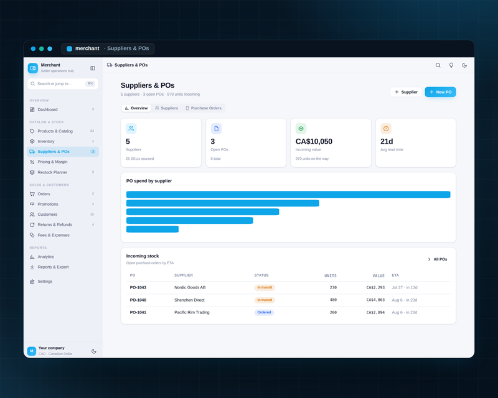
Task: Click the merchant window title tab
Action: pos(108,49)
